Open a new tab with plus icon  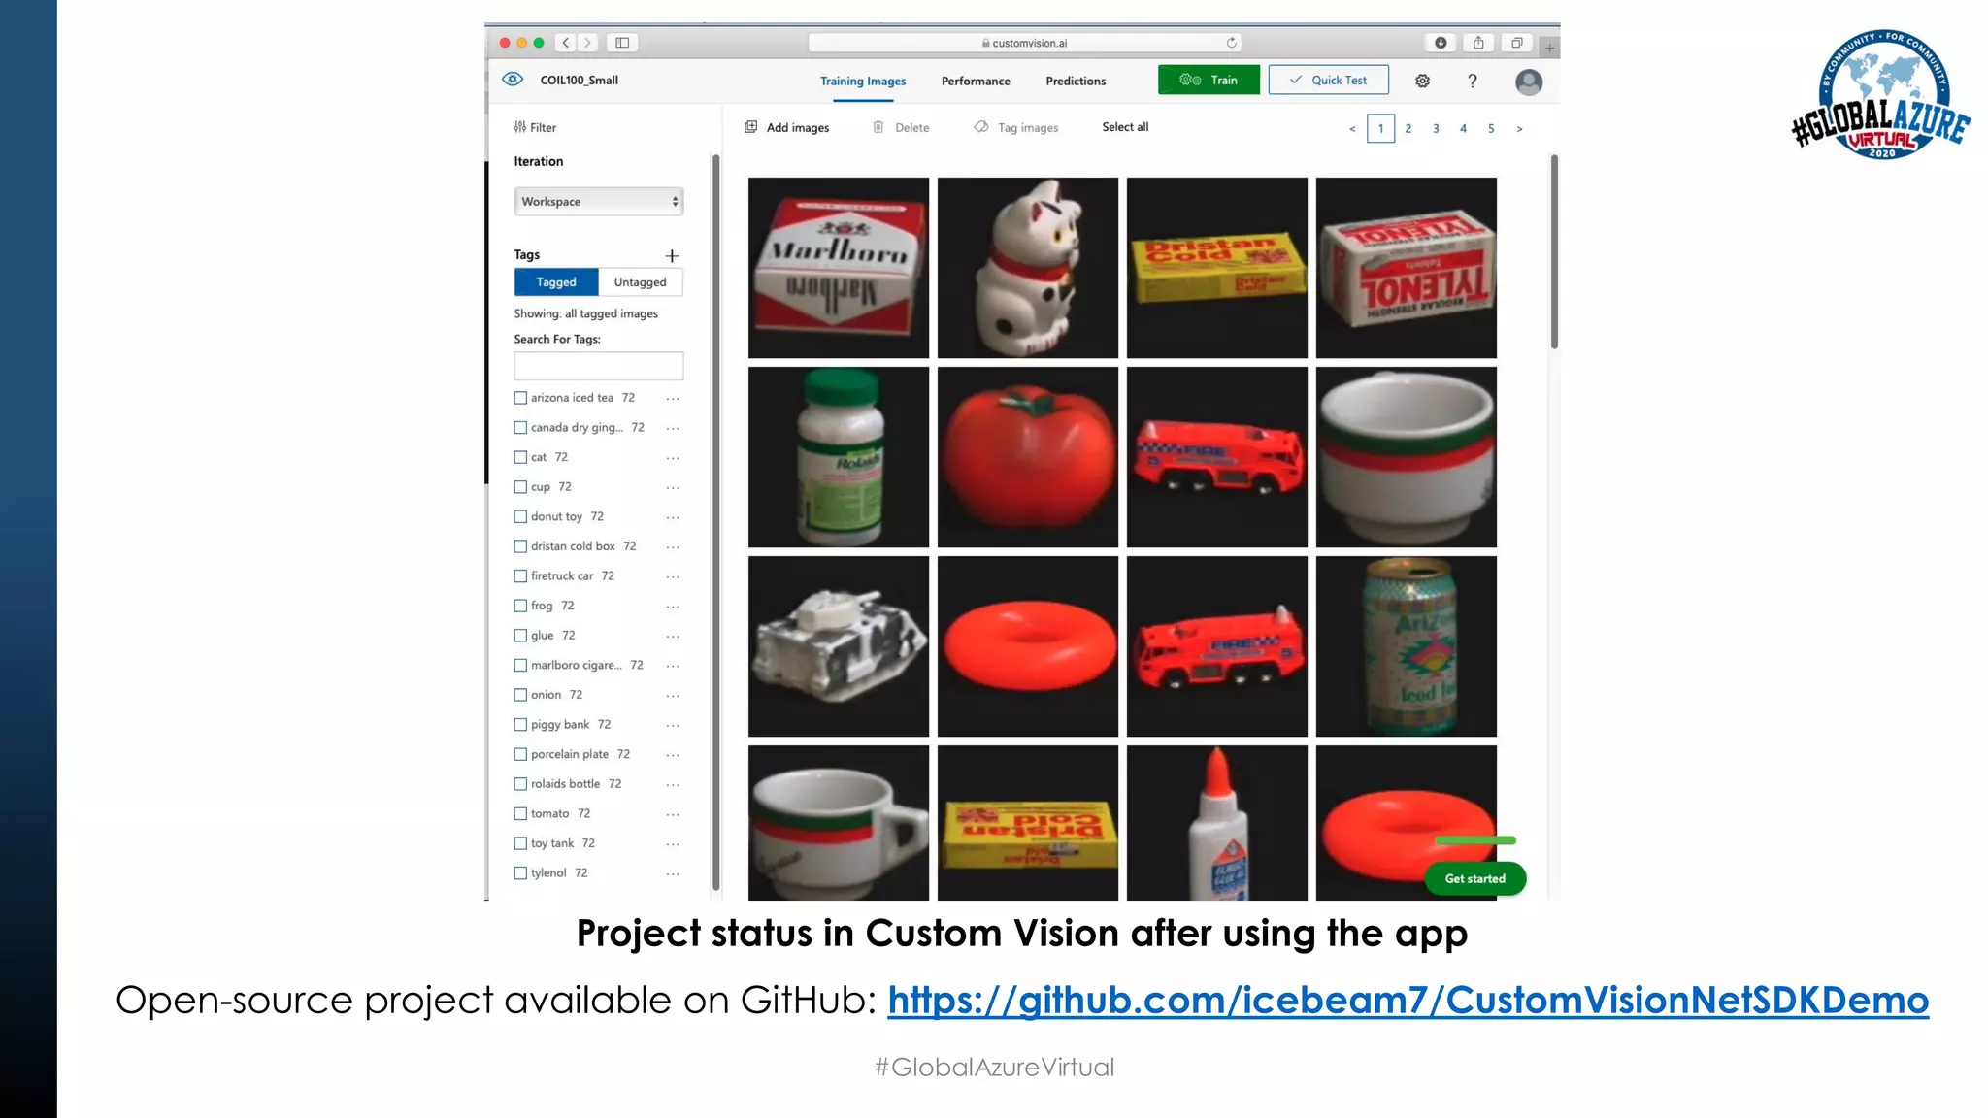coord(1549,48)
